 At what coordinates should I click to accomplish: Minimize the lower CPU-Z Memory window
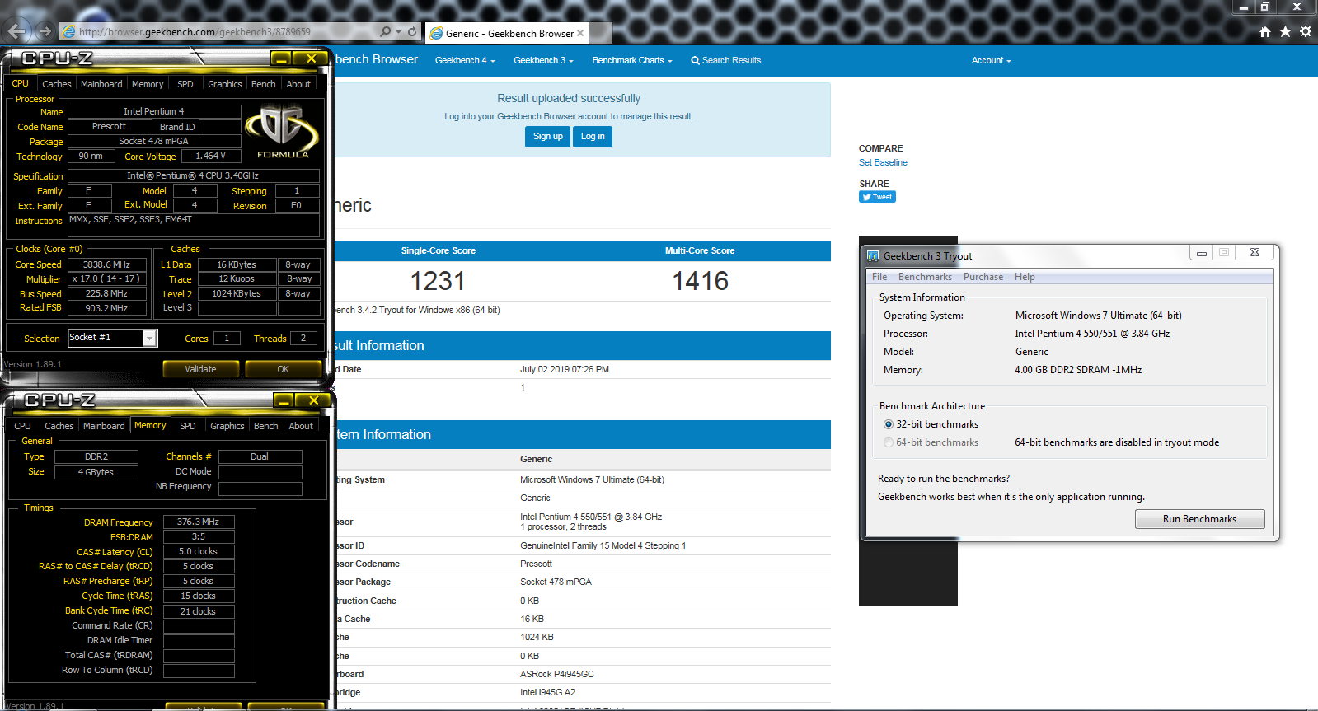284,400
